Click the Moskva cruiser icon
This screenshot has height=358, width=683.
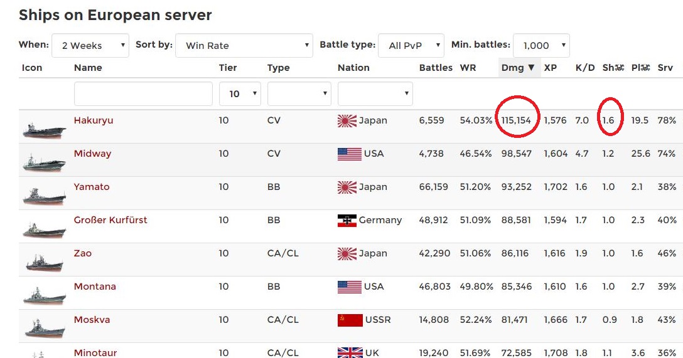44,327
